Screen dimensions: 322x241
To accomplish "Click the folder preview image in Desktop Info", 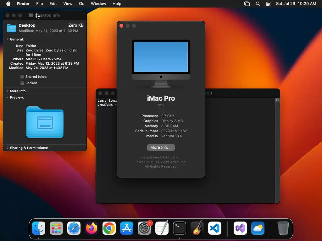I will click(x=45, y=122).
